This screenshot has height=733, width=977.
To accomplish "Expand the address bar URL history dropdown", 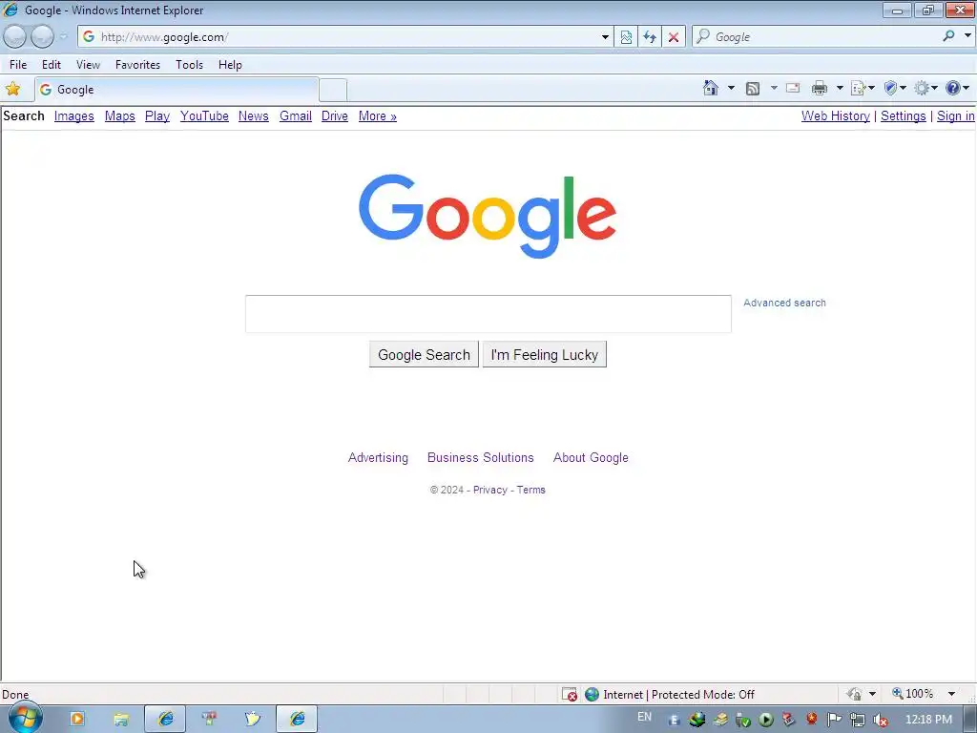I will click(x=604, y=37).
